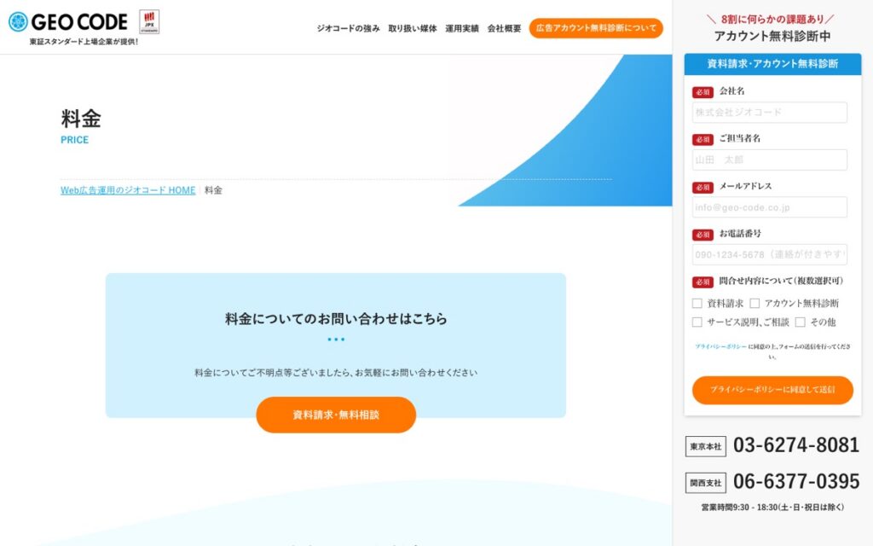Focus the お電話番号 input field
The image size is (873, 546).
(x=770, y=254)
